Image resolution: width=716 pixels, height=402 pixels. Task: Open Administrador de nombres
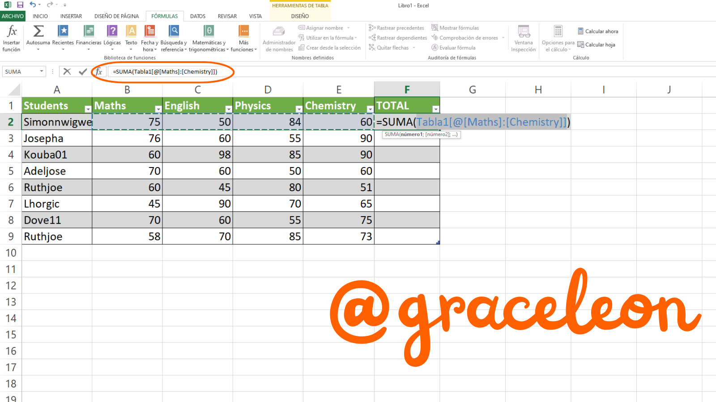[279, 39]
